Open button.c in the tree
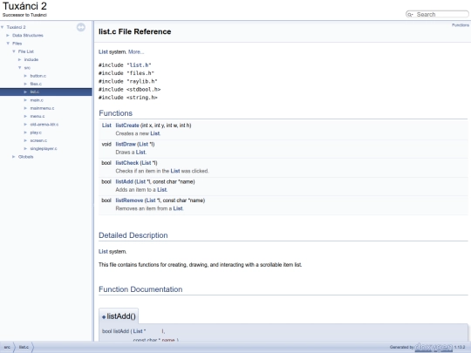 coord(38,76)
